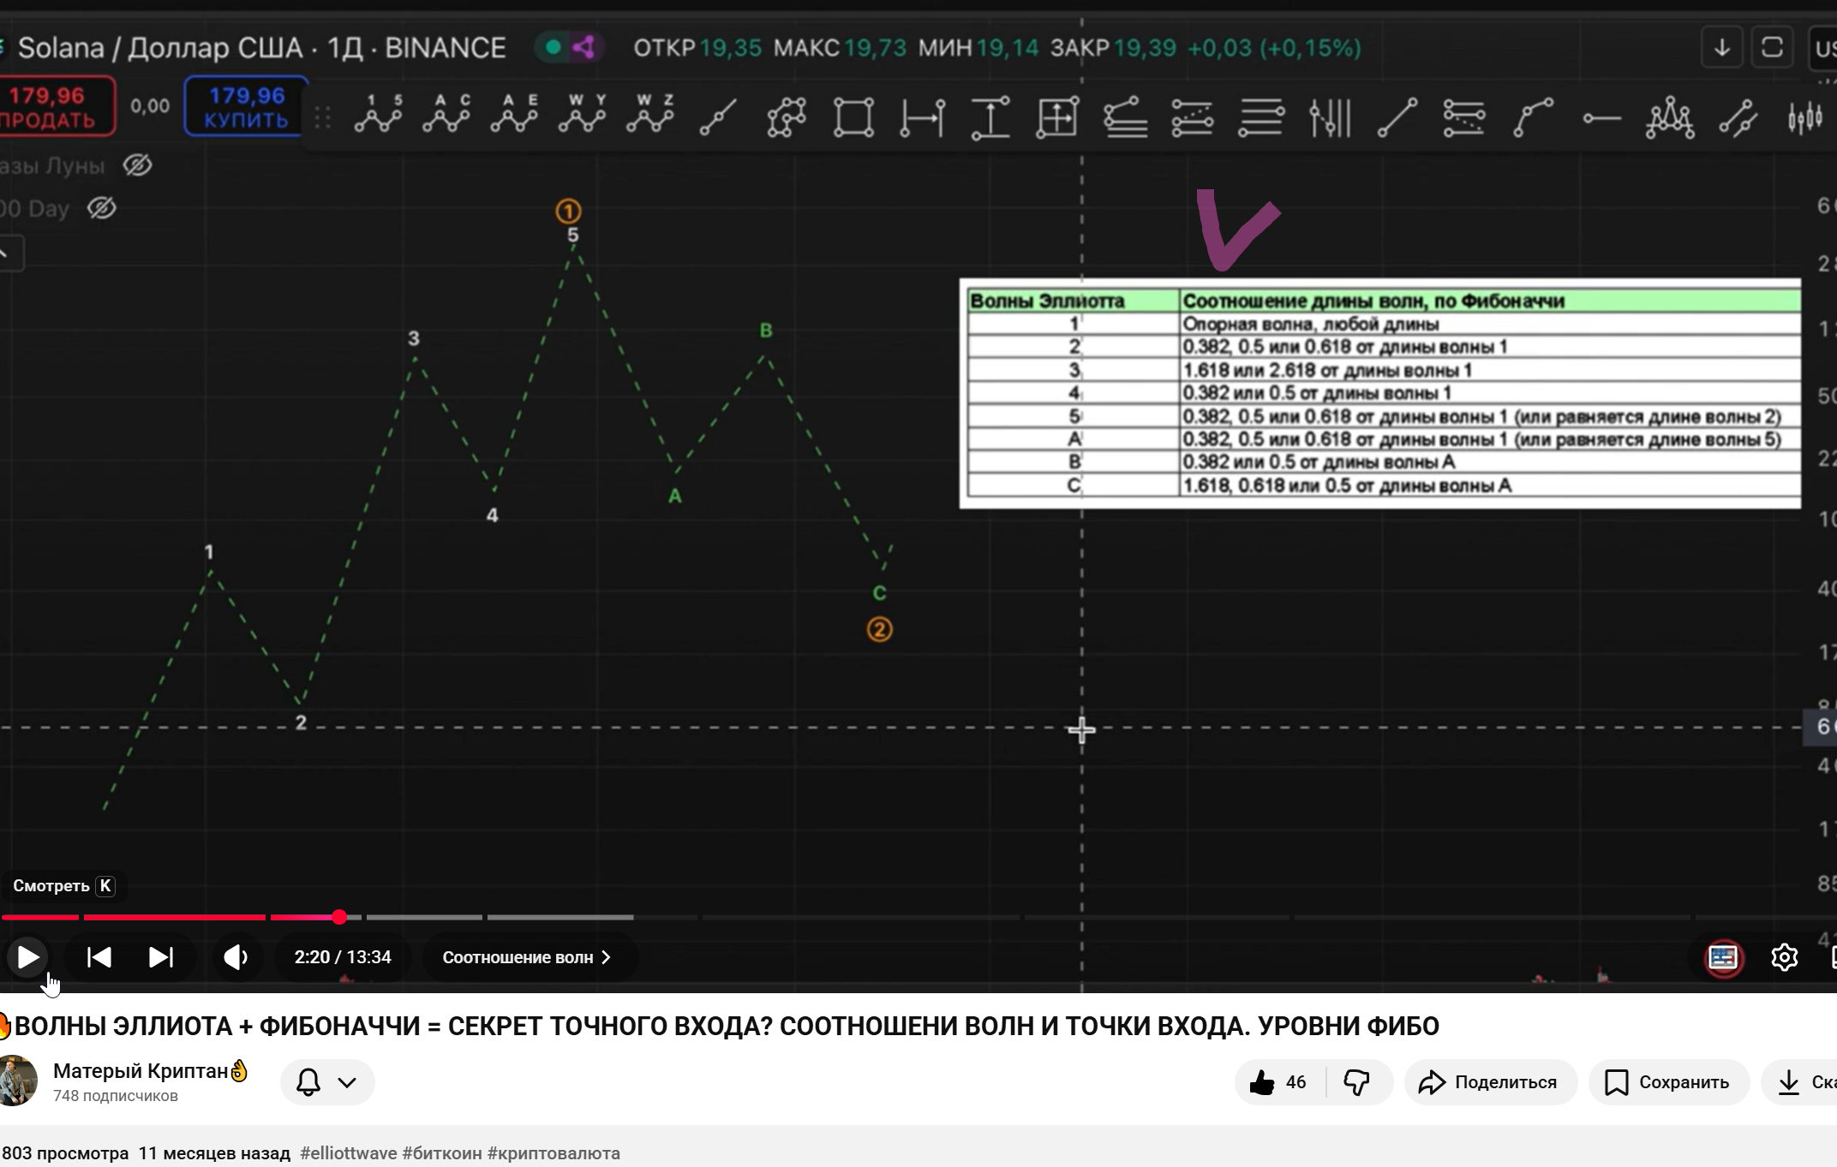Click the Сохранить save button
This screenshot has width=1837, height=1167.
click(x=1667, y=1082)
